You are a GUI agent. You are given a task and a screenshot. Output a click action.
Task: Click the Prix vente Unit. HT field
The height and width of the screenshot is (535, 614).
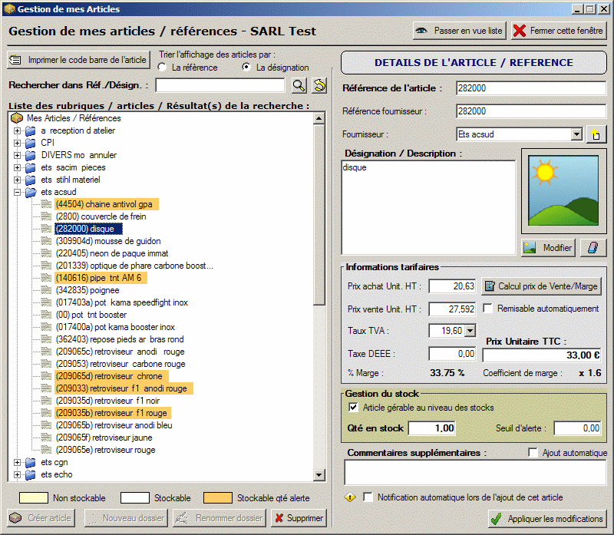(x=452, y=309)
